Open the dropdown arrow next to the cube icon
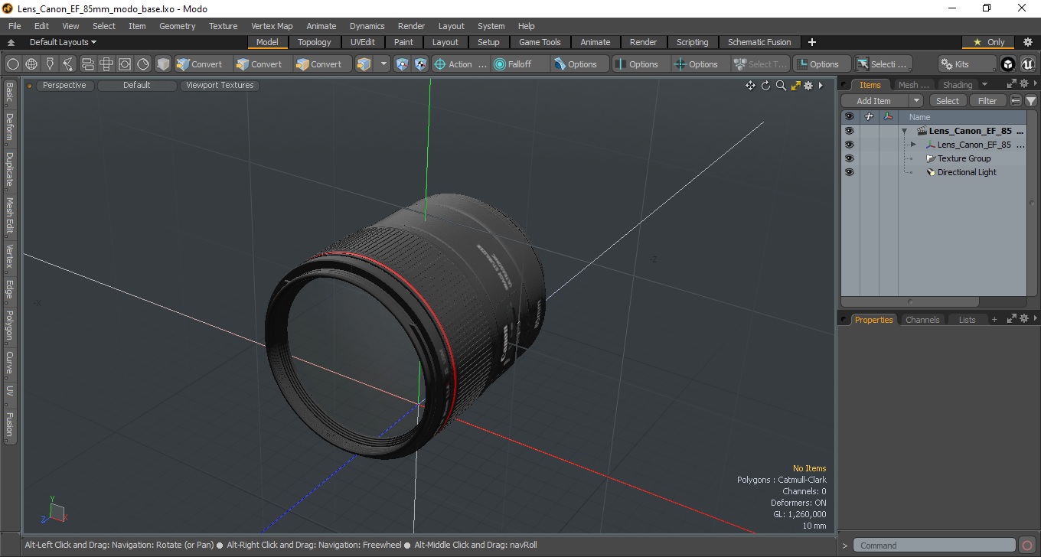Viewport: 1041px width, 557px height. 383,64
